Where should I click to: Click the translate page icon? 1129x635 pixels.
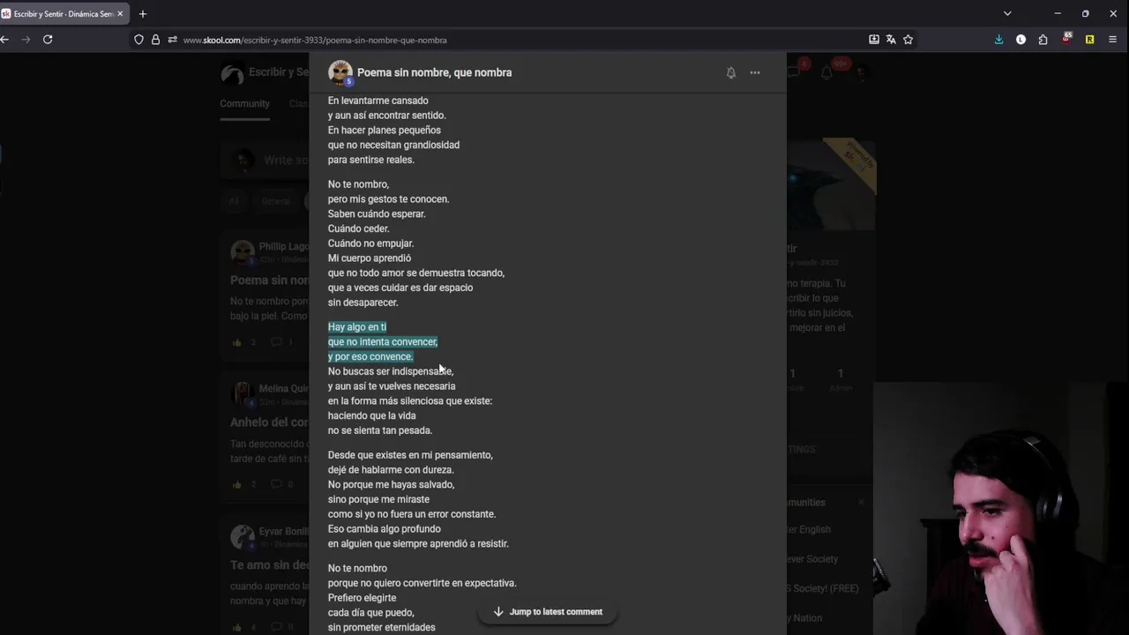[x=891, y=40]
